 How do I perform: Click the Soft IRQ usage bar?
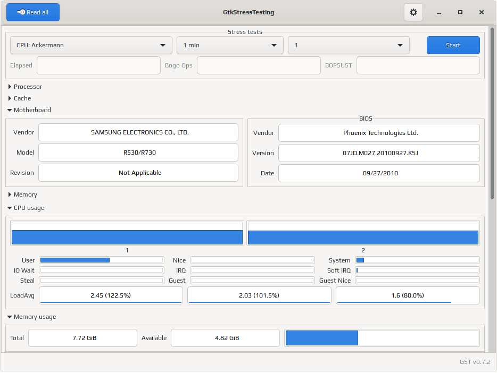[417, 270]
